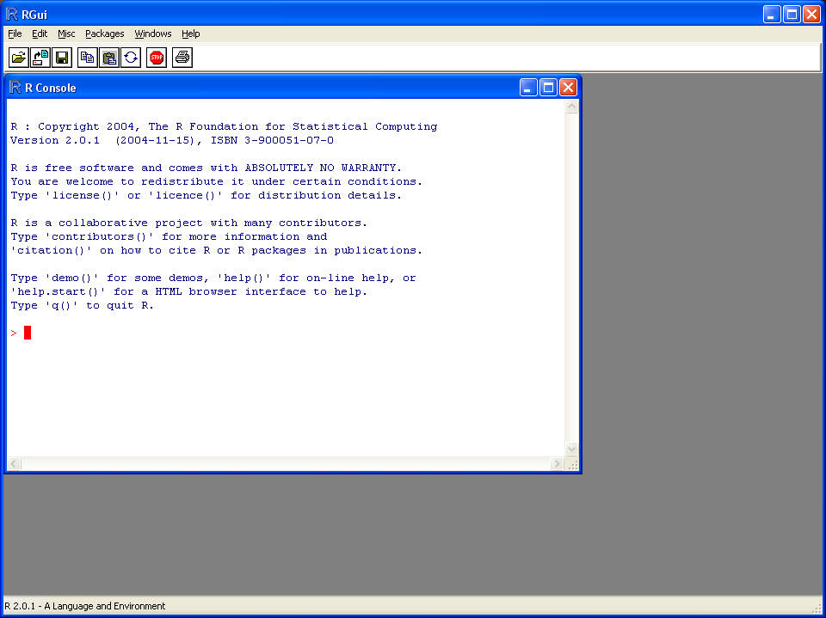Click the 'ABSOLUTELY NO WARRANTY' text

click(x=320, y=168)
